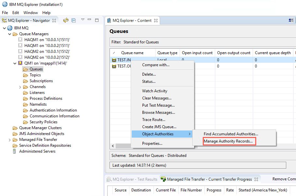Select Watch Activity in context menu
The width and height of the screenshot is (296, 196).
[x=155, y=91]
